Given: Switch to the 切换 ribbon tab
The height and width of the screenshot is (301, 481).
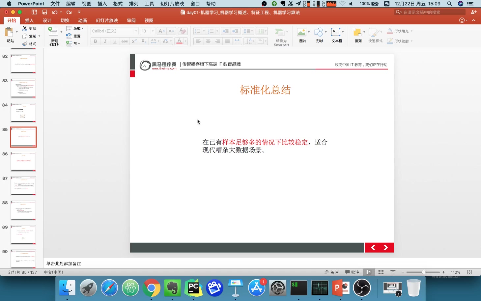Looking at the screenshot, I should (x=65, y=20).
